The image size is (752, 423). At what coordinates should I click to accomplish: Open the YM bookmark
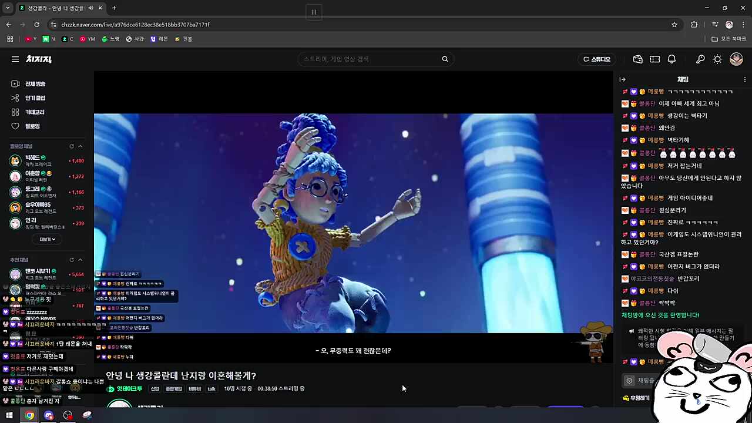click(88, 39)
